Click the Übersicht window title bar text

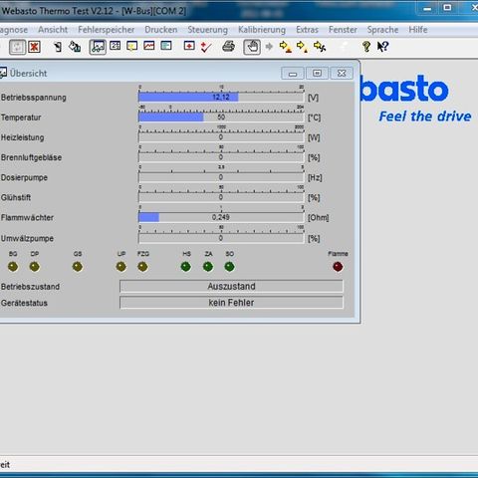[x=29, y=74]
